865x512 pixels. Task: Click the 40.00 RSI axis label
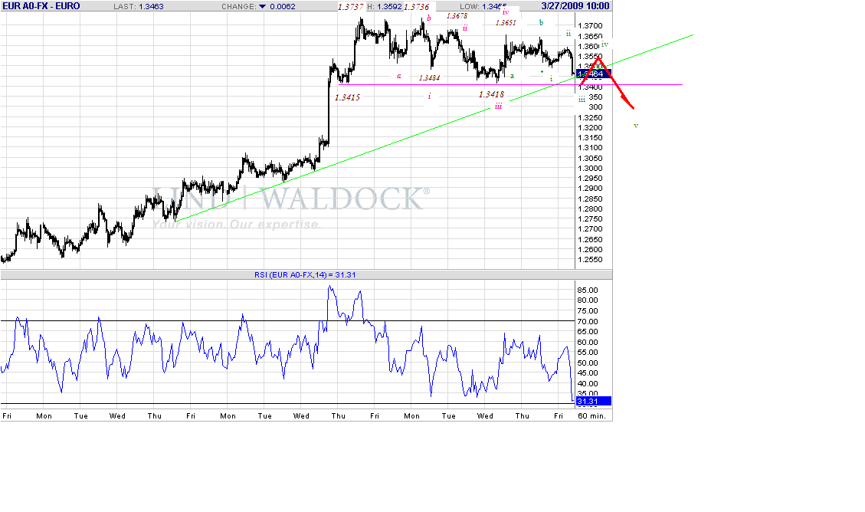tap(588, 384)
